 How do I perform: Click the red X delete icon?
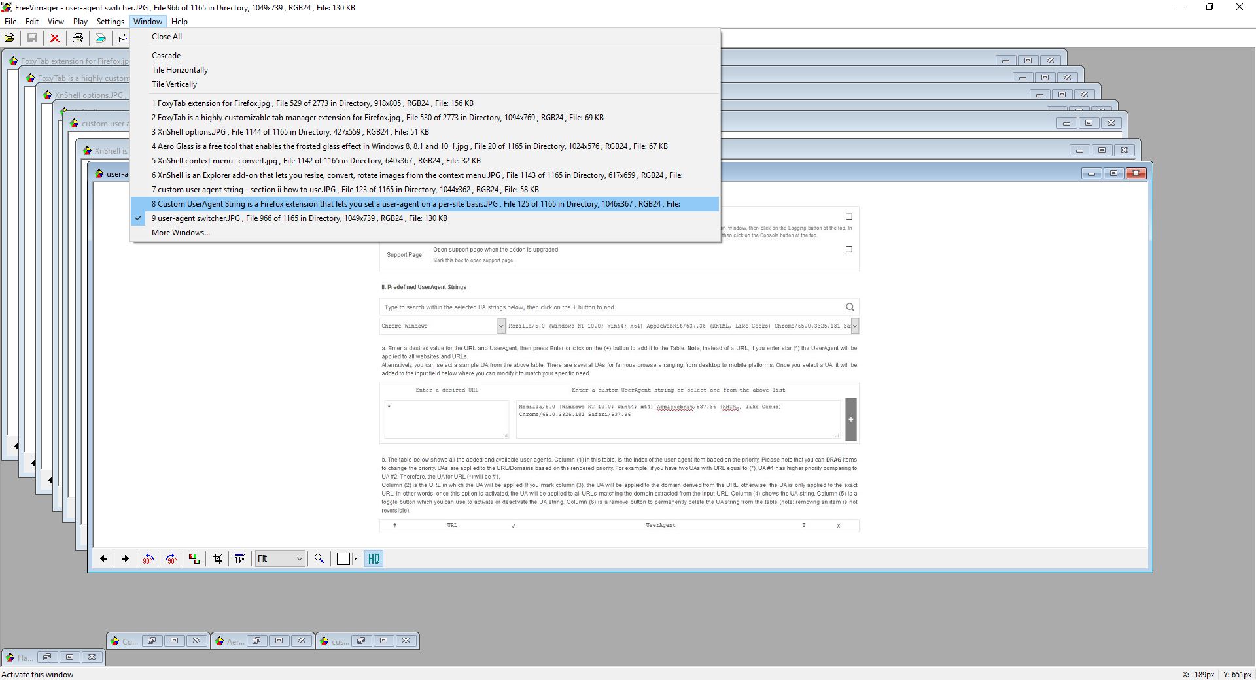[55, 38]
